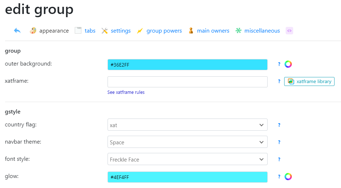
Task: Open outer background color wheel picker
Action: 288,64
